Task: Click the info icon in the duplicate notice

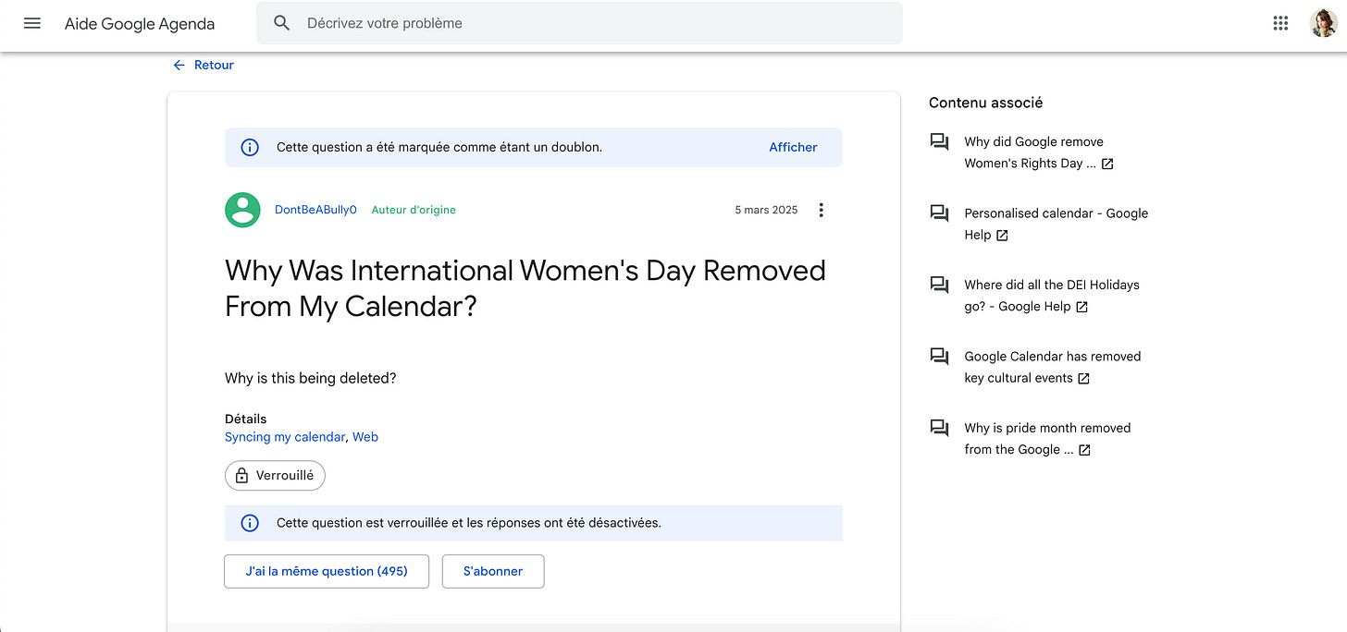Action: point(250,147)
